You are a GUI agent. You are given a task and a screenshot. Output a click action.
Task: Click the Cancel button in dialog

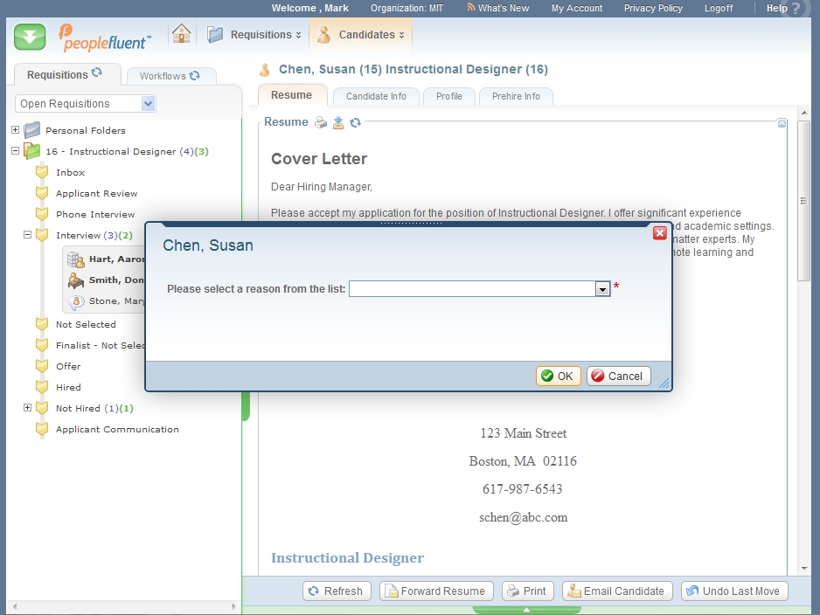click(x=617, y=376)
